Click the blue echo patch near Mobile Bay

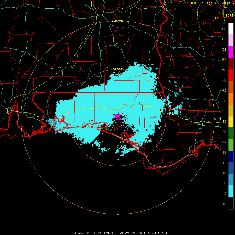click(52, 122)
